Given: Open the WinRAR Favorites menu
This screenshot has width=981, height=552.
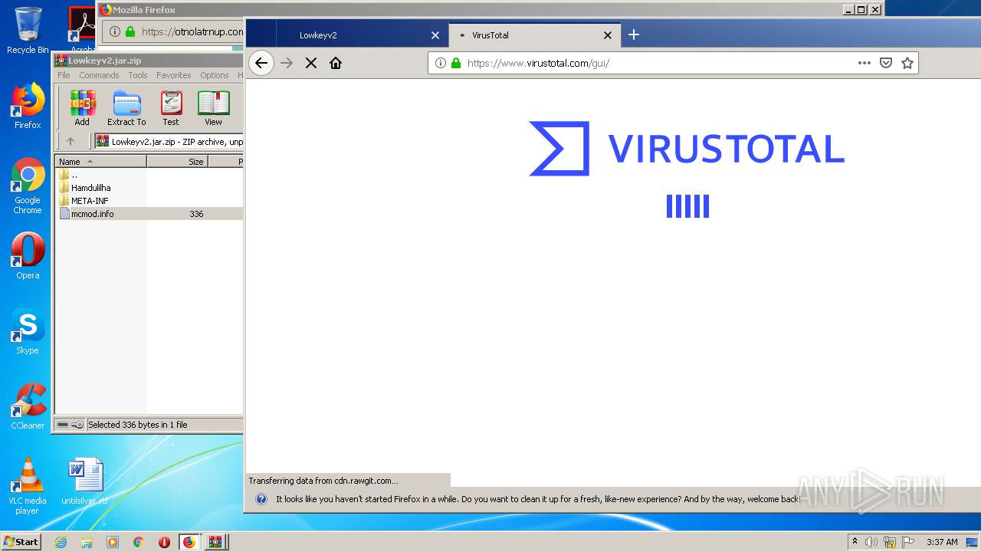Looking at the screenshot, I should pyautogui.click(x=174, y=75).
